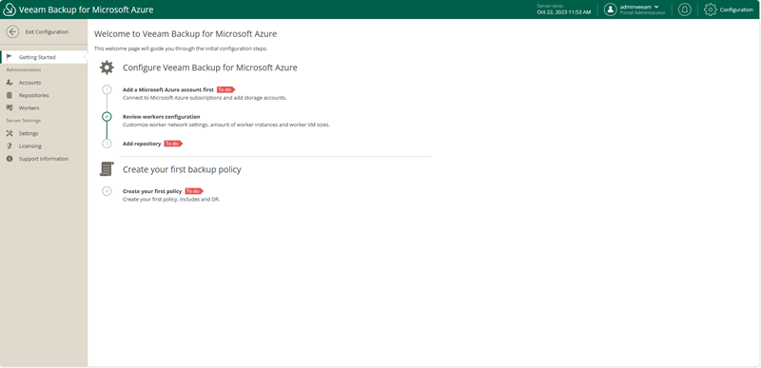Screen dimensions: 761x368
Task: Click the Exit Configuration back arrow icon
Action: click(12, 32)
